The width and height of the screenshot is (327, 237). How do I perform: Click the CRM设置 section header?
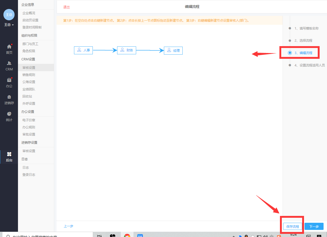coord(28,59)
